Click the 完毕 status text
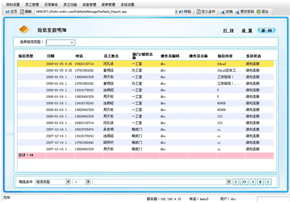 7,197
